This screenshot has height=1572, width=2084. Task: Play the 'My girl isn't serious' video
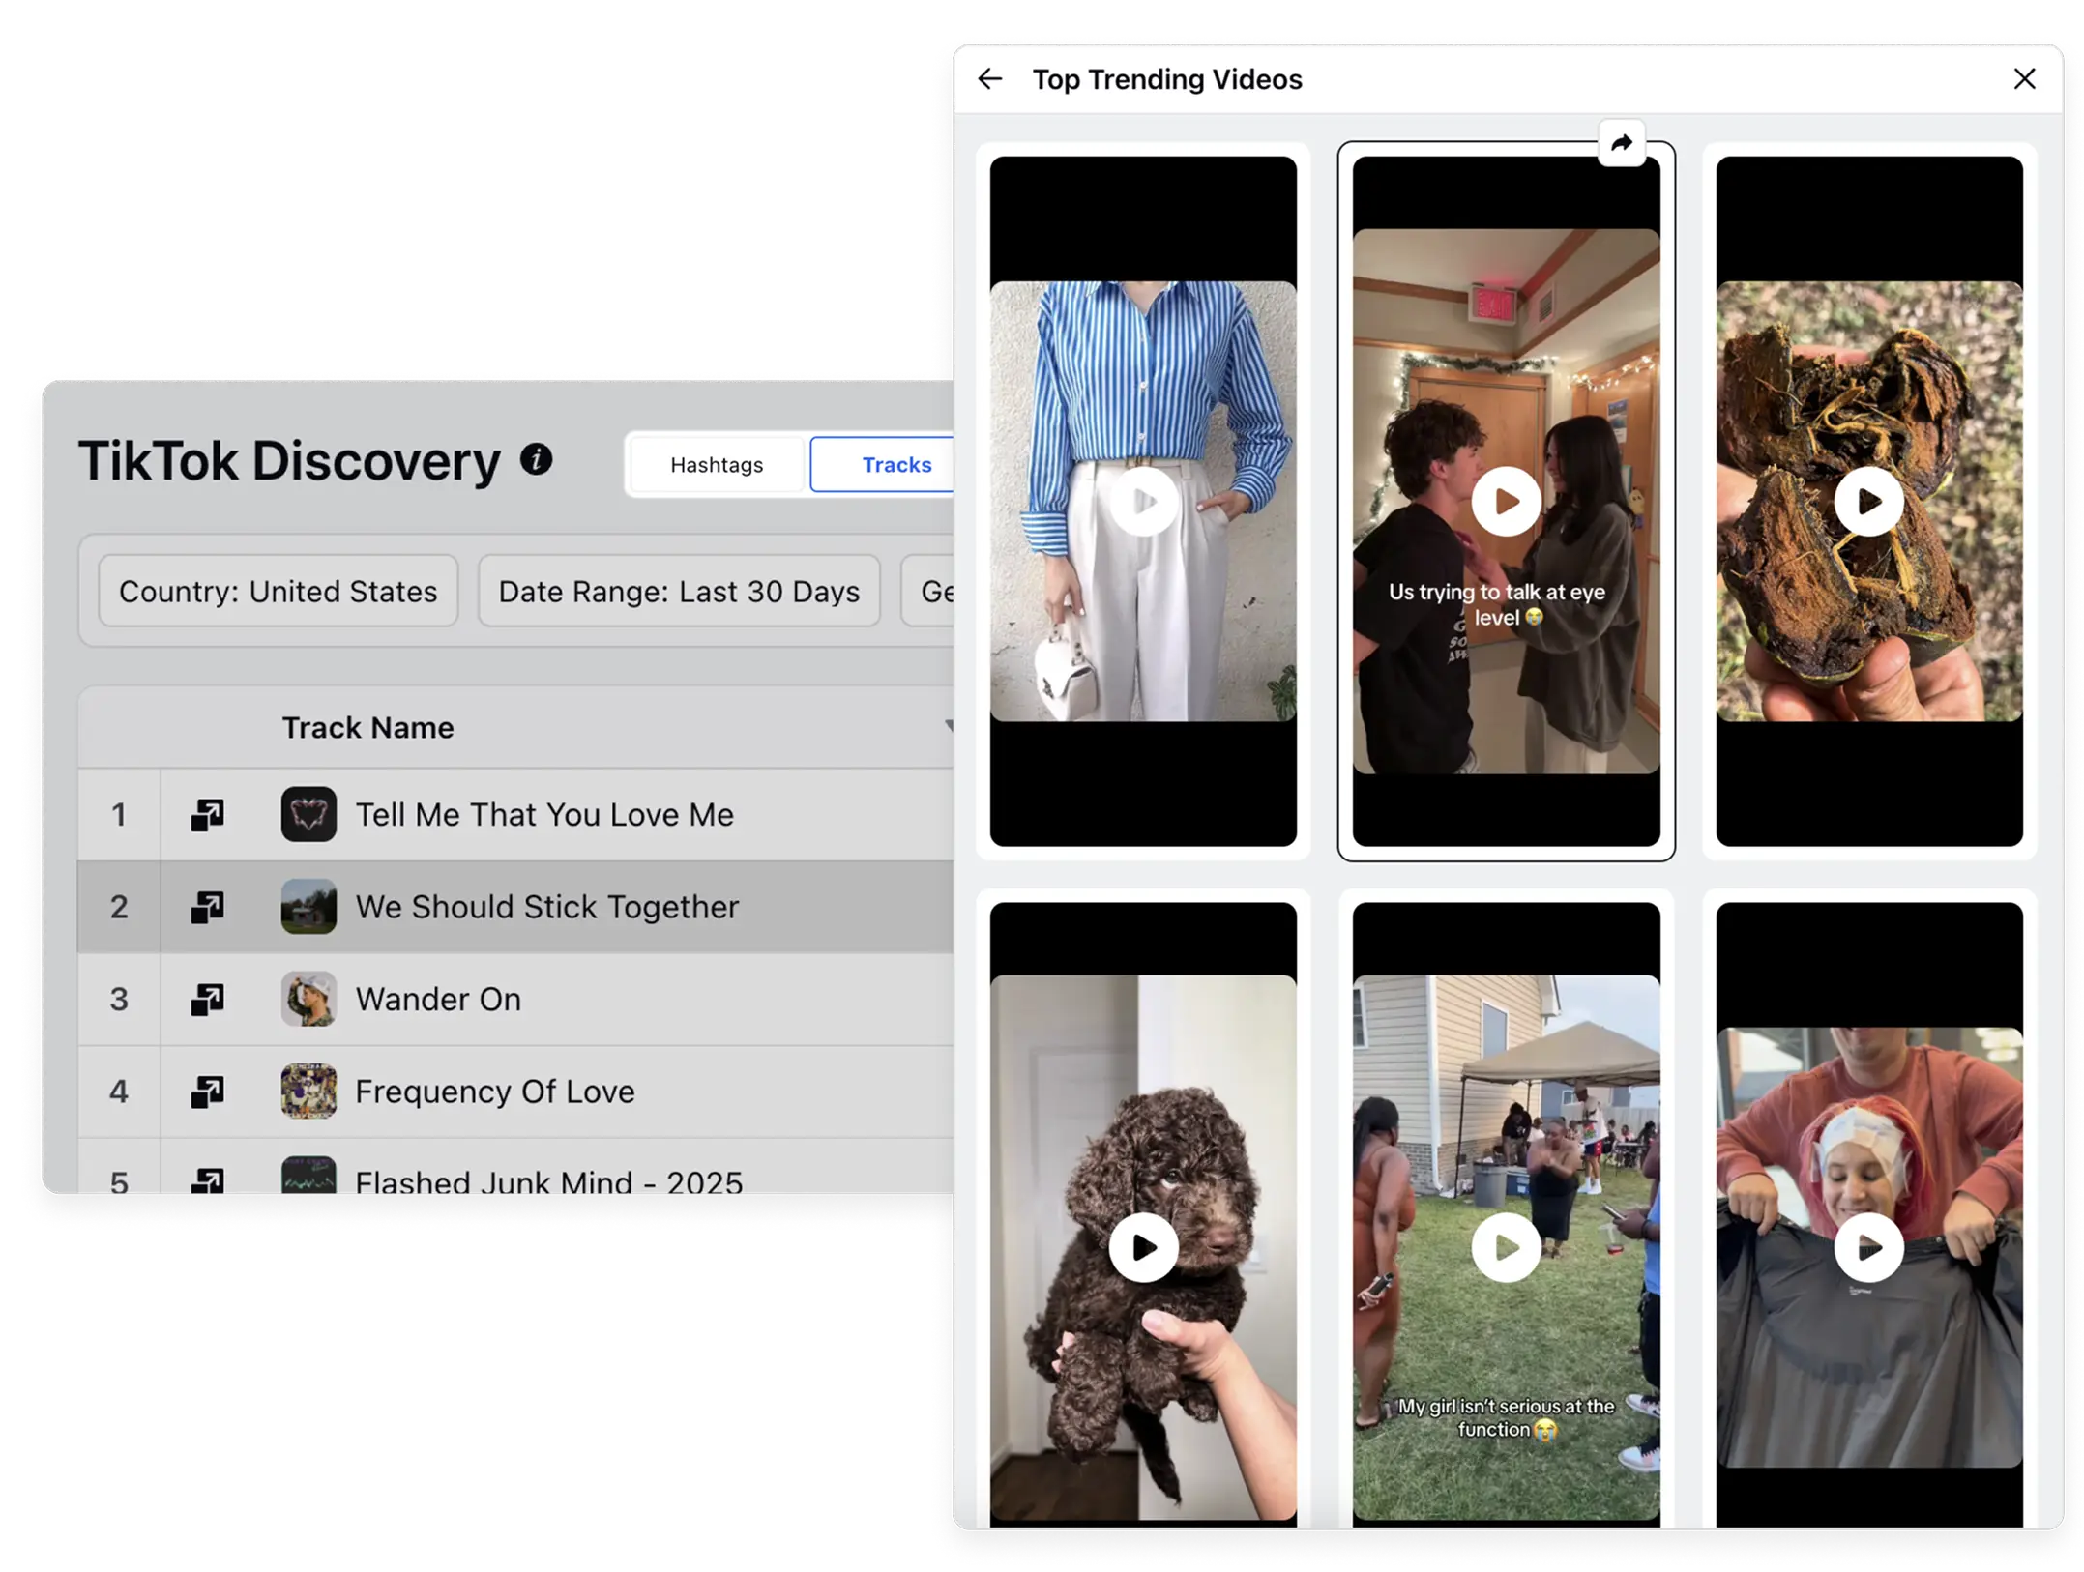(x=1506, y=1247)
